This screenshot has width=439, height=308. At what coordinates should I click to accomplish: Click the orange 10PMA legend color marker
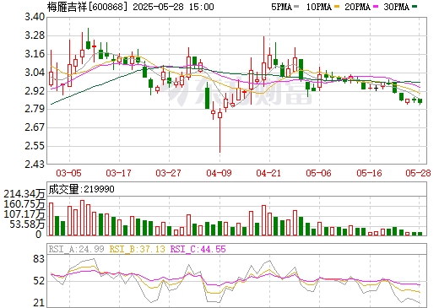pos(337,7)
